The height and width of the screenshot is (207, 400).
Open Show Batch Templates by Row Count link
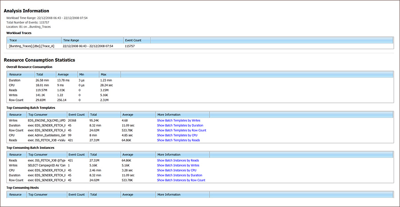point(182,130)
